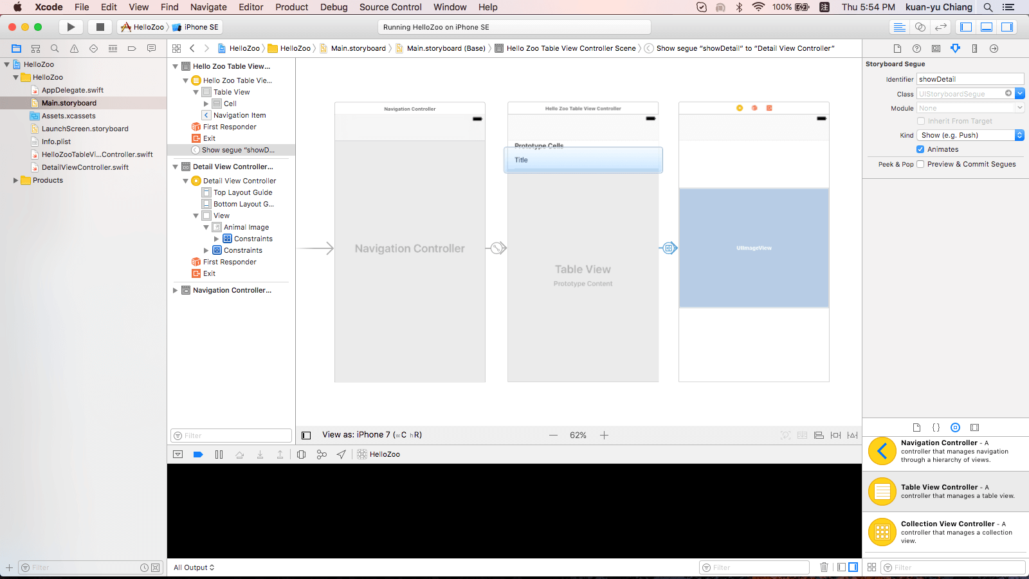The width and height of the screenshot is (1029, 579).
Task: Open the Find navigator magnifier icon
Action: tap(55, 48)
